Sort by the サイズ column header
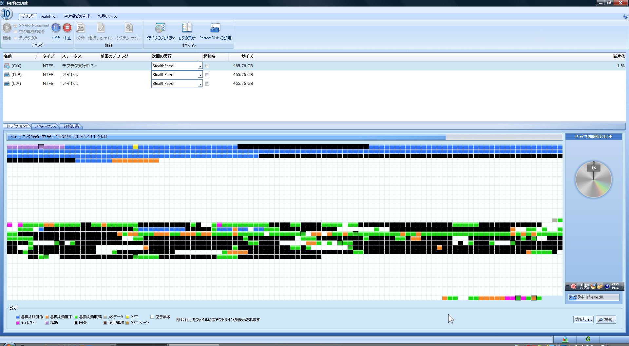 (x=241, y=56)
